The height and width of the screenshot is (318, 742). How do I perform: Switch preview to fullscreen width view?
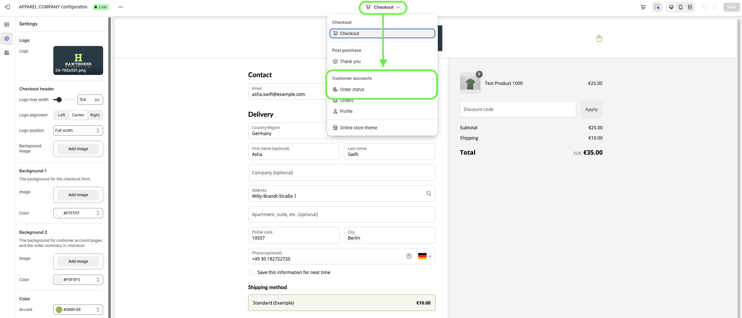tap(690, 7)
